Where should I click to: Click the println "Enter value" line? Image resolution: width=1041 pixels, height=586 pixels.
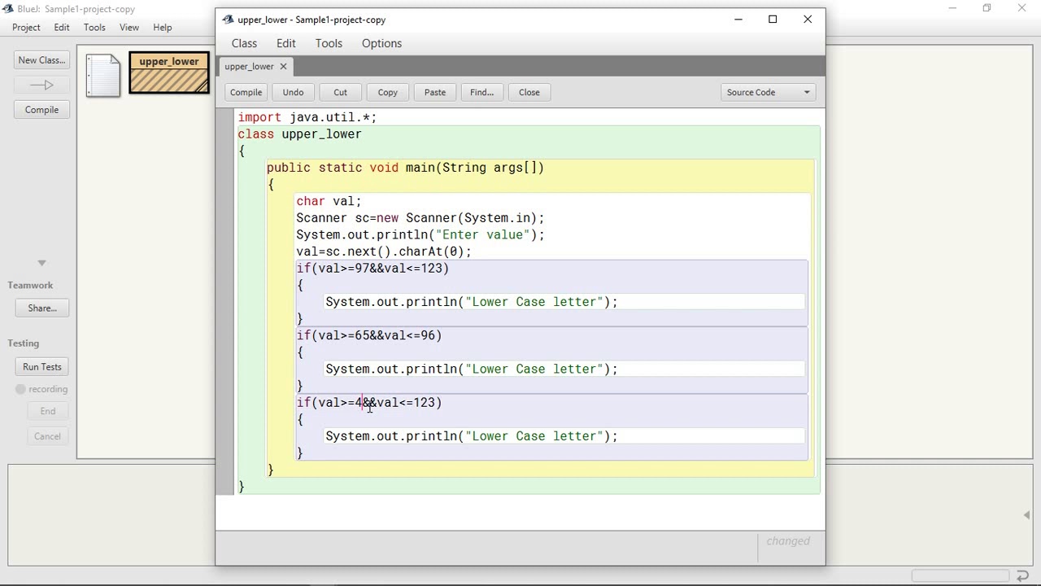tap(420, 235)
